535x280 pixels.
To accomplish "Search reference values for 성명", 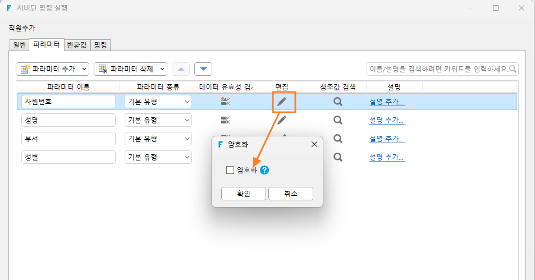I will tap(338, 120).
